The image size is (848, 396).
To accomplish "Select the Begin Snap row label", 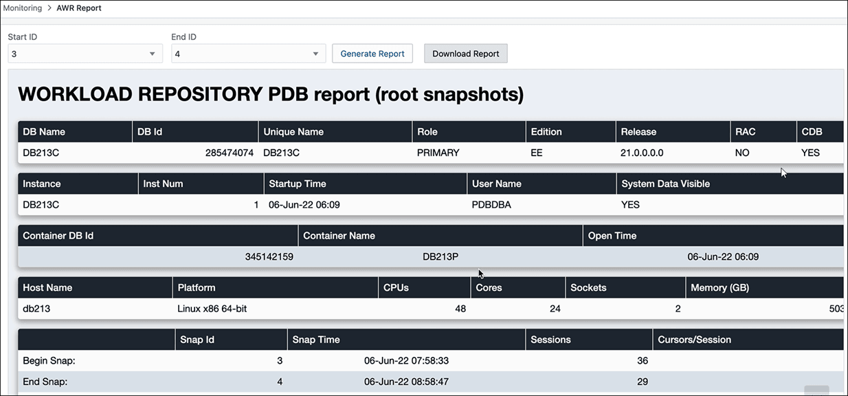I will point(49,360).
